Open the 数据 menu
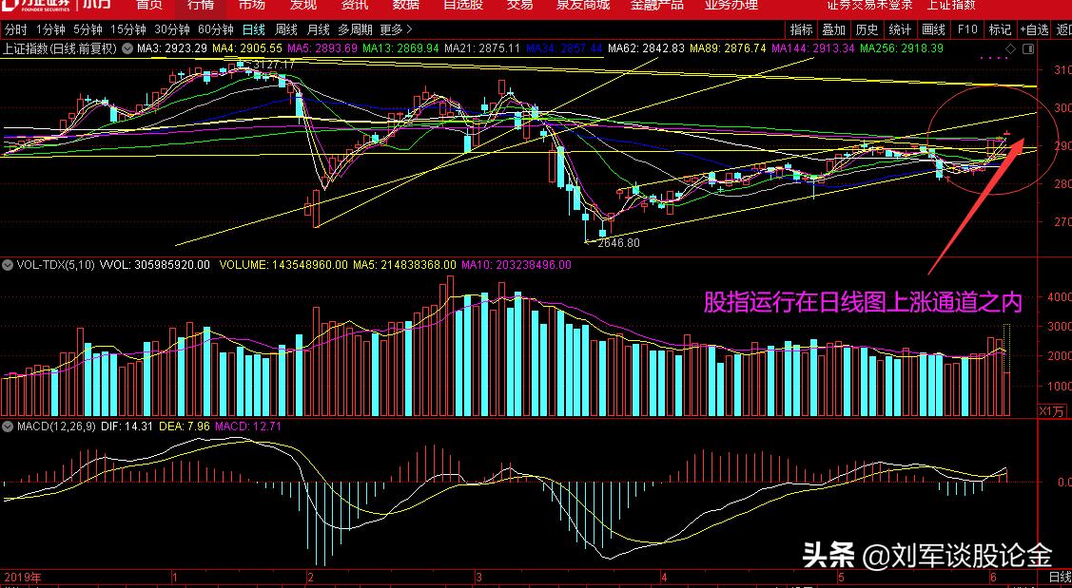 click(x=405, y=5)
